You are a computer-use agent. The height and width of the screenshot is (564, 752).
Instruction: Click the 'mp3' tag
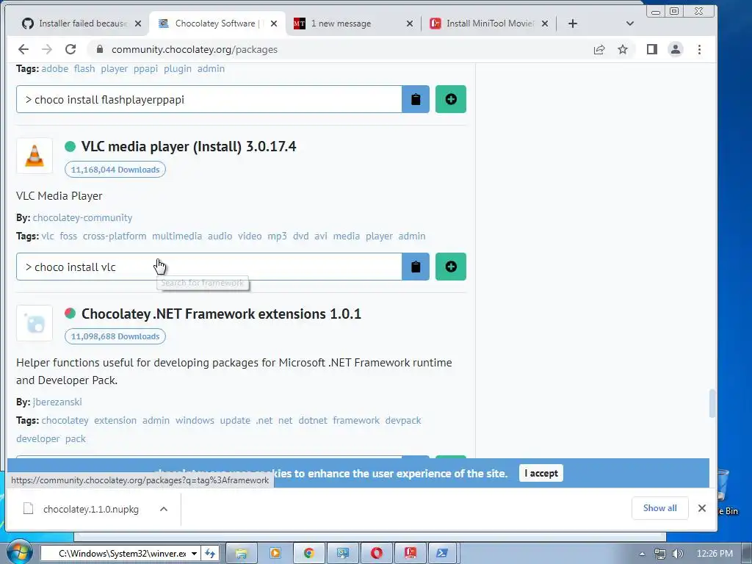click(277, 236)
